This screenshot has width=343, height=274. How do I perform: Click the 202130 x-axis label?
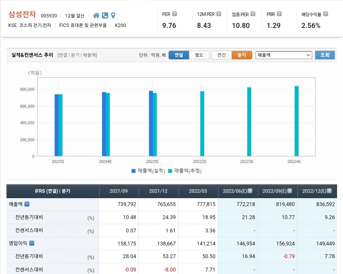58,161
